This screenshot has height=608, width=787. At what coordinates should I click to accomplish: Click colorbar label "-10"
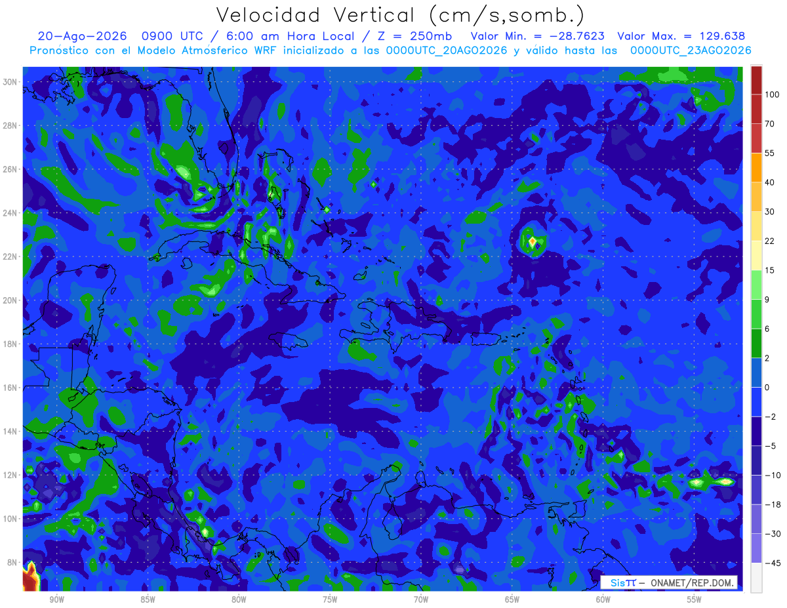tap(772, 475)
